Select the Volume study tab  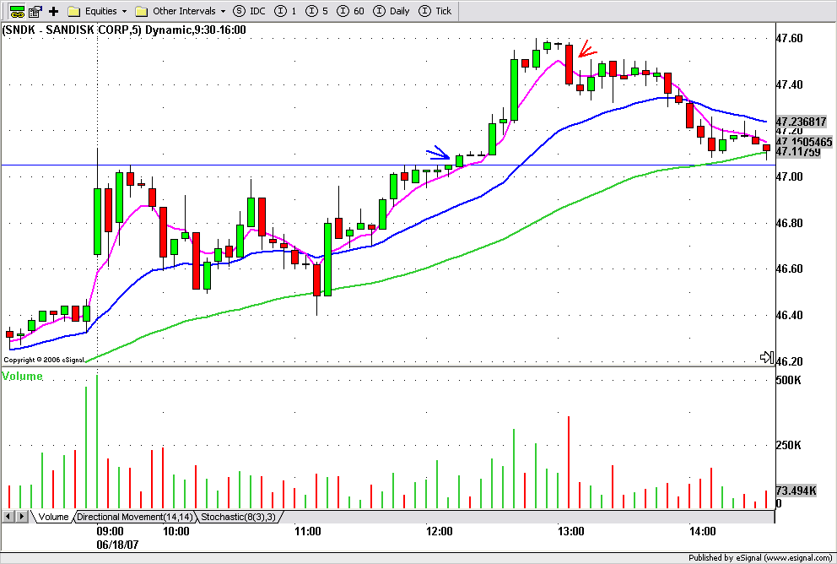53,517
